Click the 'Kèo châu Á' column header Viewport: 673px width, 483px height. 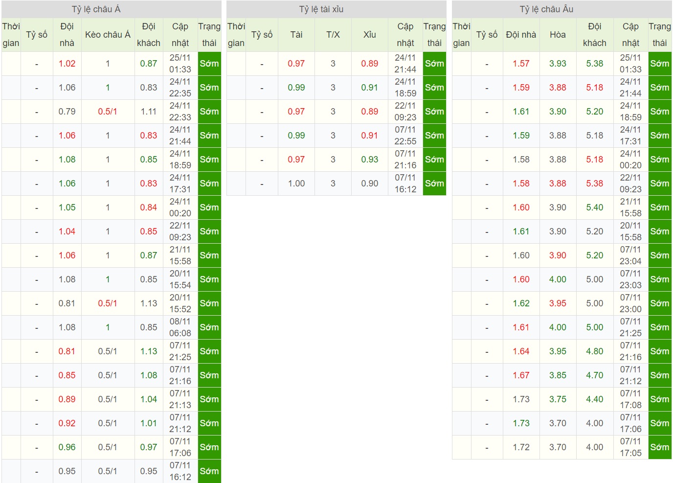point(108,35)
